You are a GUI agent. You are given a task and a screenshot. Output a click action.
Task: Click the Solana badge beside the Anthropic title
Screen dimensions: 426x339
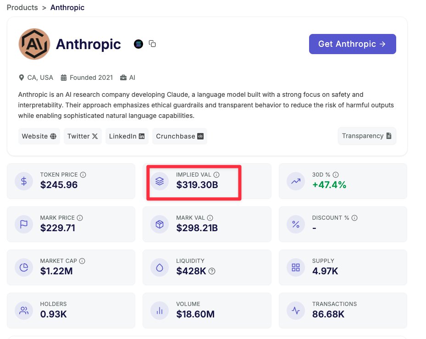138,44
